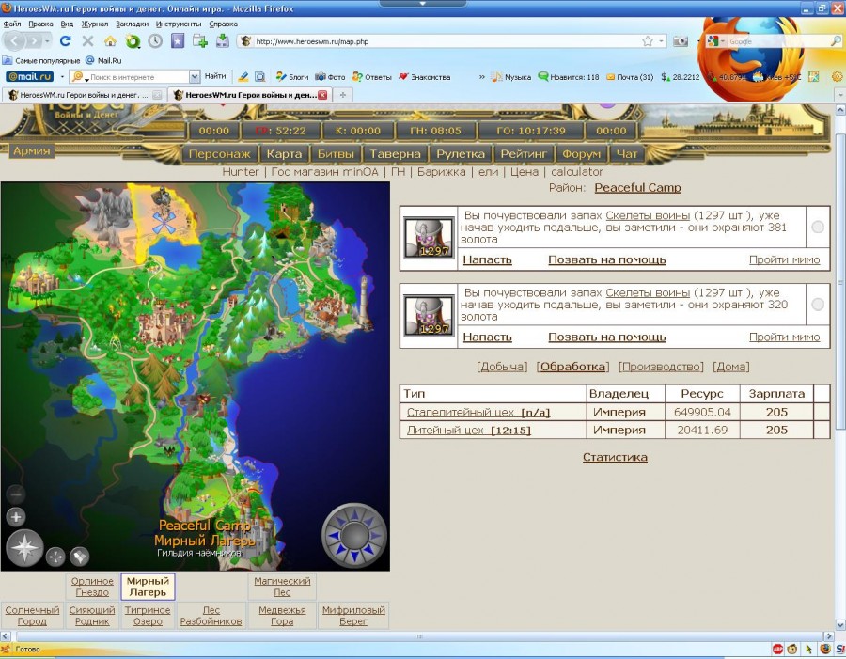Reload the page with the blue refresh icon
Screen dimensions: 846x659
[x=65, y=41]
